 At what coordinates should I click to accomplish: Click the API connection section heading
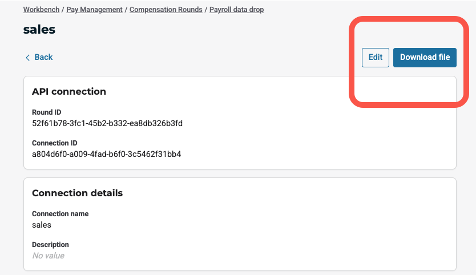69,91
